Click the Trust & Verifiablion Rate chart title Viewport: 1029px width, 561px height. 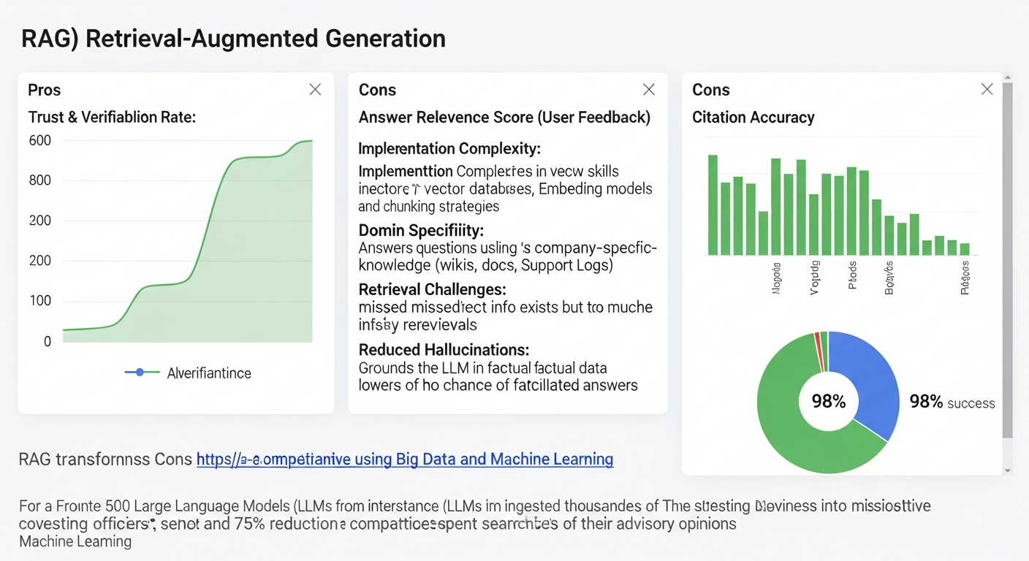click(x=112, y=117)
